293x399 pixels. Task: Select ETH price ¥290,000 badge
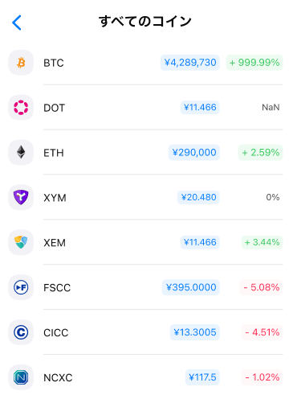194,153
